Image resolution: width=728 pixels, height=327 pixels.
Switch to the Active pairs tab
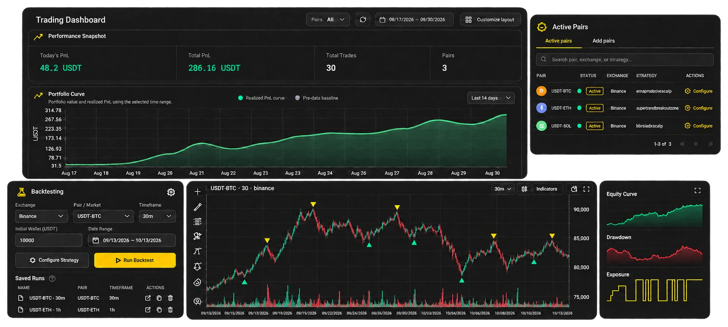click(x=558, y=41)
